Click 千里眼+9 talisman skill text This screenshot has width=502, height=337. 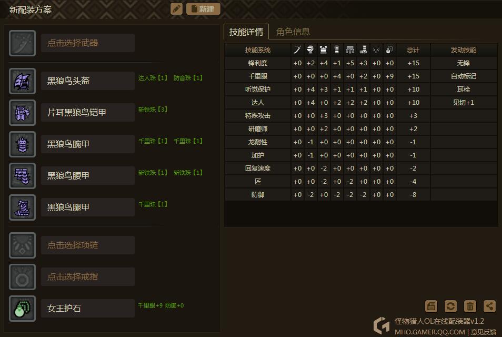150,305
